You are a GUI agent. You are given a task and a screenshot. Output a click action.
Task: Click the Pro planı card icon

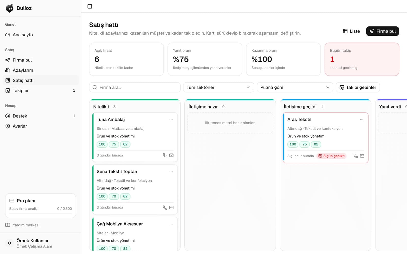12,201
